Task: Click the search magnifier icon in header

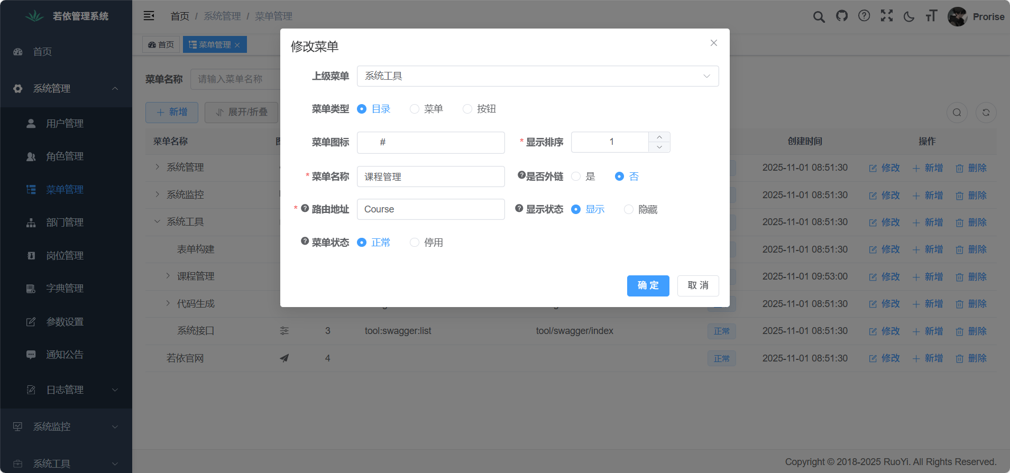Action: (x=819, y=17)
